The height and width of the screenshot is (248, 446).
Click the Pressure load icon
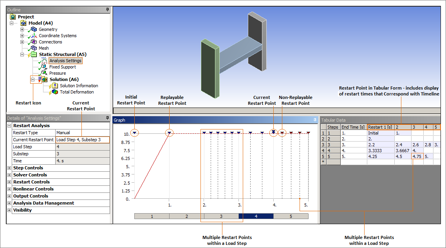(44, 73)
